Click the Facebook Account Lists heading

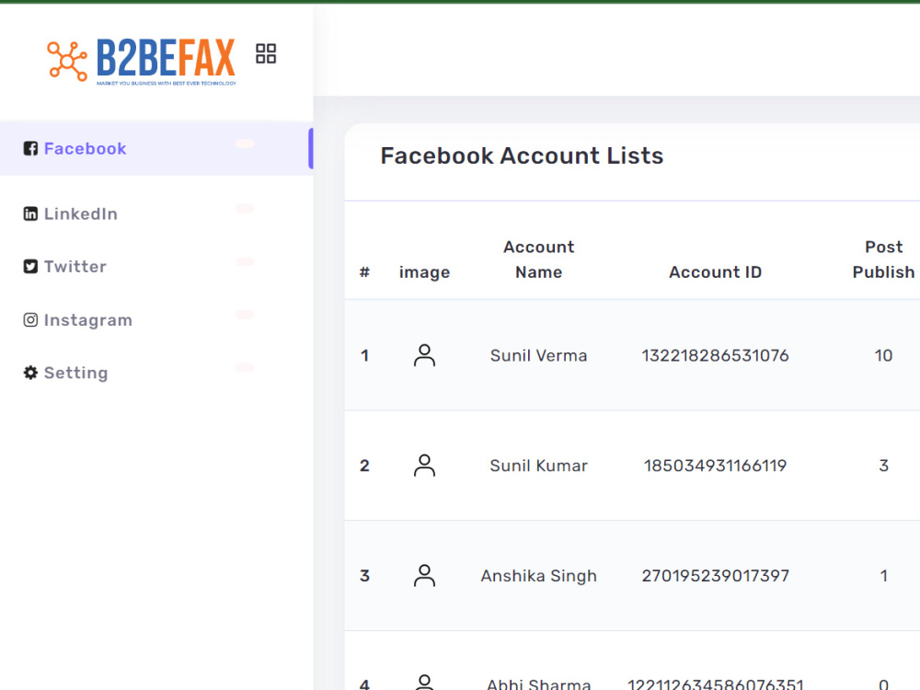(522, 156)
